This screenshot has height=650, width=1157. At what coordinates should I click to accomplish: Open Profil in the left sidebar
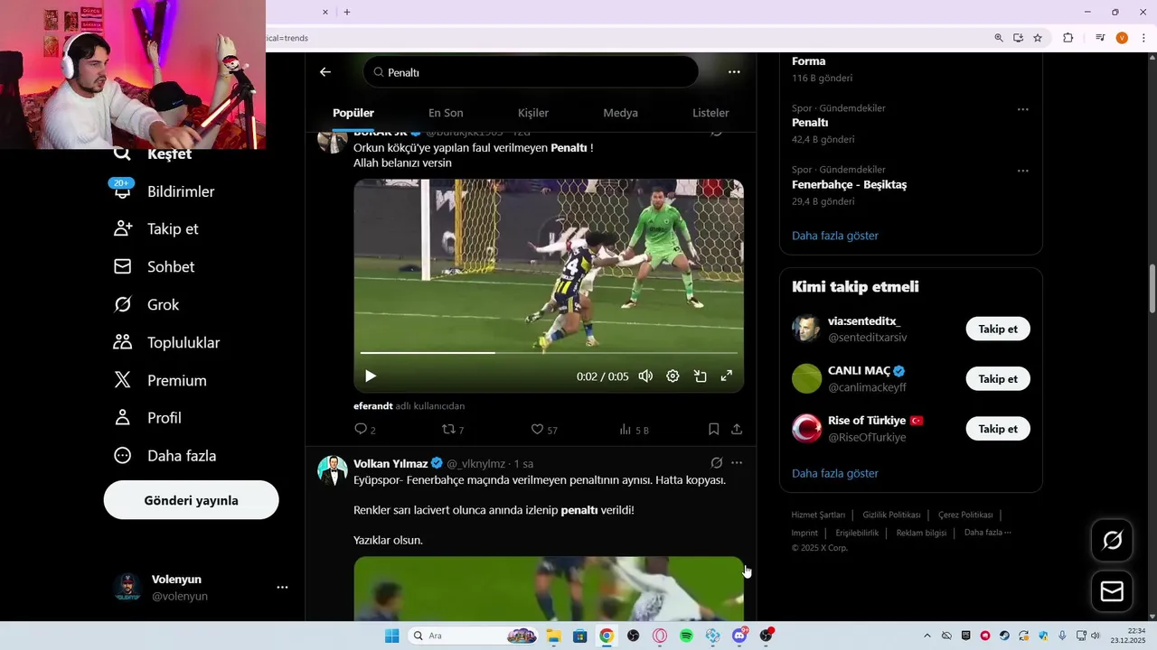(147, 418)
